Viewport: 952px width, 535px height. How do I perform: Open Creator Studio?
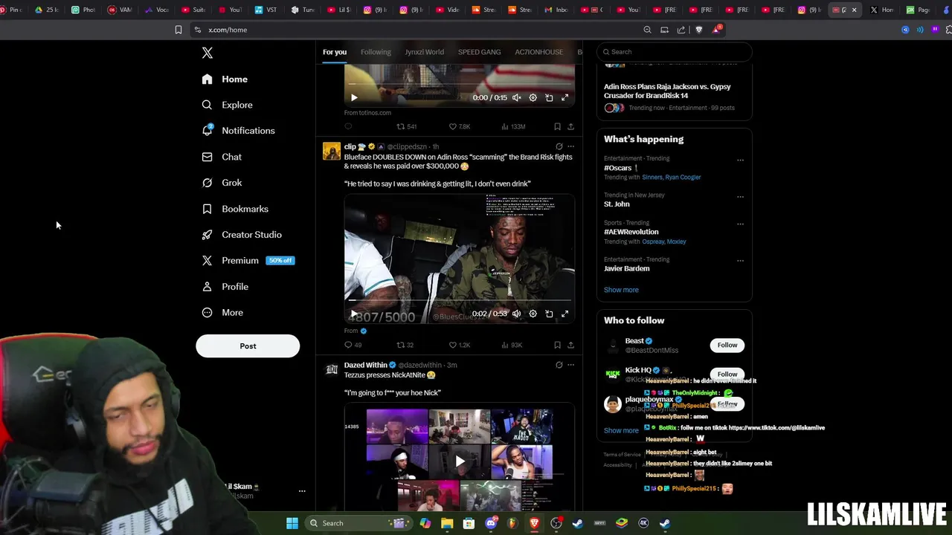tap(241, 235)
